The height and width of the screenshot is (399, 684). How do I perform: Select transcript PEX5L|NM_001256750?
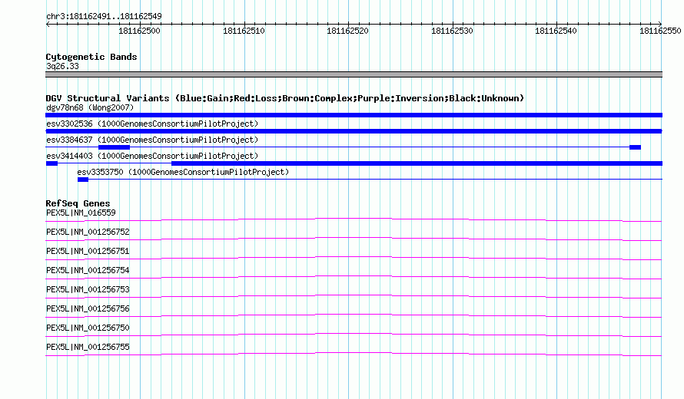tap(88, 328)
